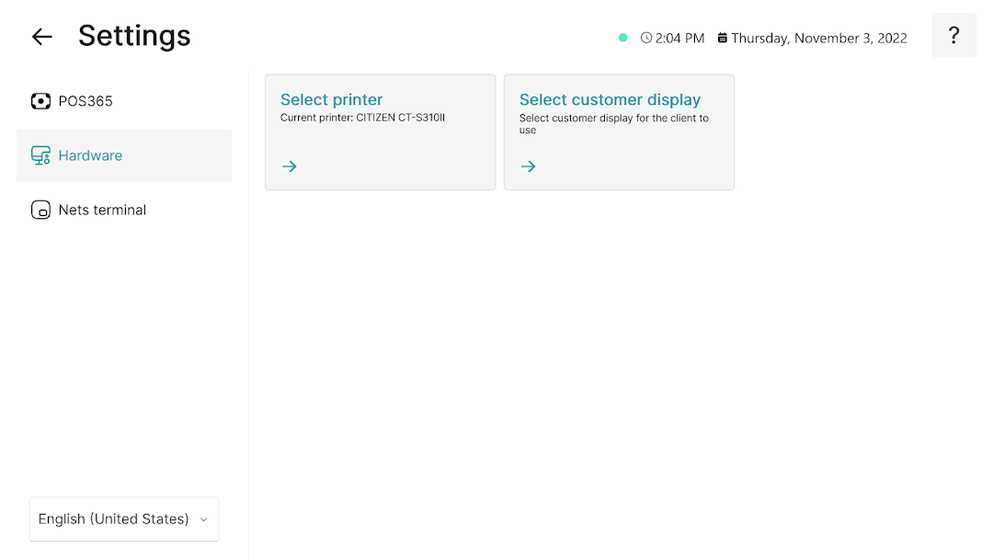Click the Nets terminal icon
The width and height of the screenshot is (993, 559).
point(40,210)
